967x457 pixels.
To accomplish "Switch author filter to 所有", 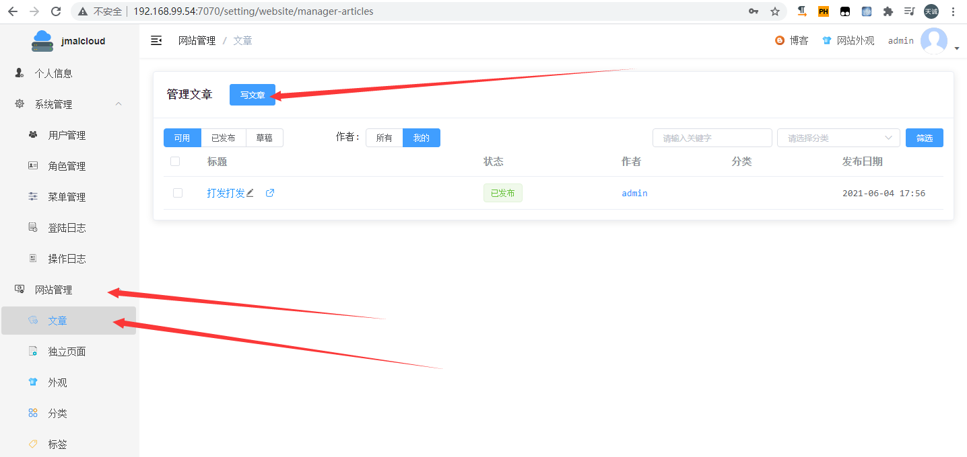I will point(384,138).
